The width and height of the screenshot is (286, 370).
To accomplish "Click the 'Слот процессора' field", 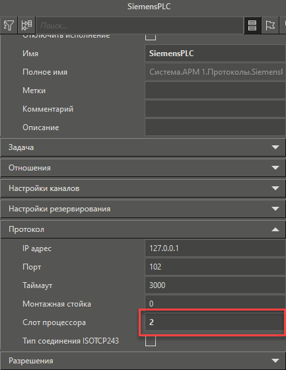I will click(x=214, y=322).
